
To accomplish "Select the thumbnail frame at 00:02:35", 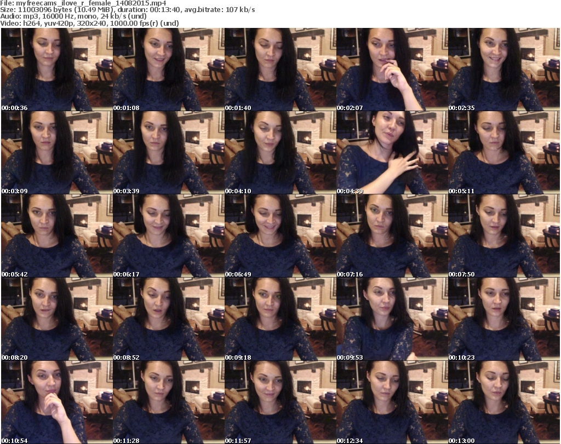I will click(504, 70).
